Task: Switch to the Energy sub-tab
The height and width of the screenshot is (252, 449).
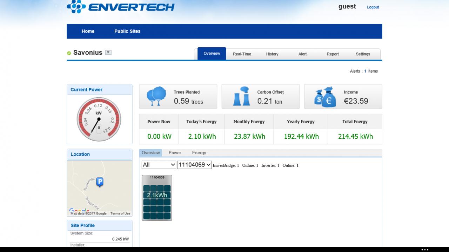Action: coord(199,153)
